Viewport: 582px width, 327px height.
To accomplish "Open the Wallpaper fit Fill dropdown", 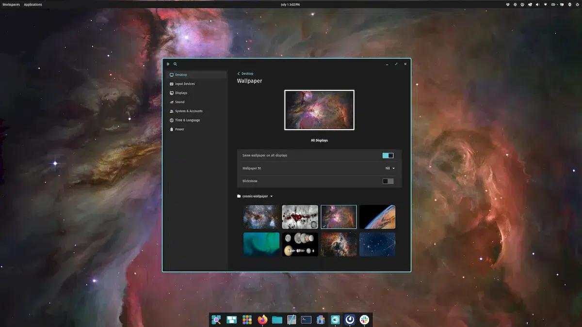I will 390,168.
